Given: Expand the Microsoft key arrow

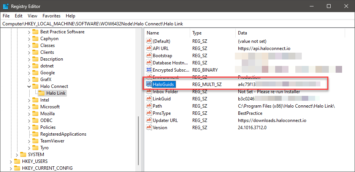Looking at the screenshot, I should pos(29,107).
